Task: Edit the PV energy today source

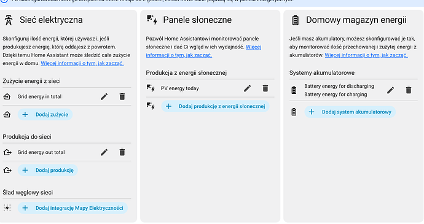Action: [x=248, y=88]
